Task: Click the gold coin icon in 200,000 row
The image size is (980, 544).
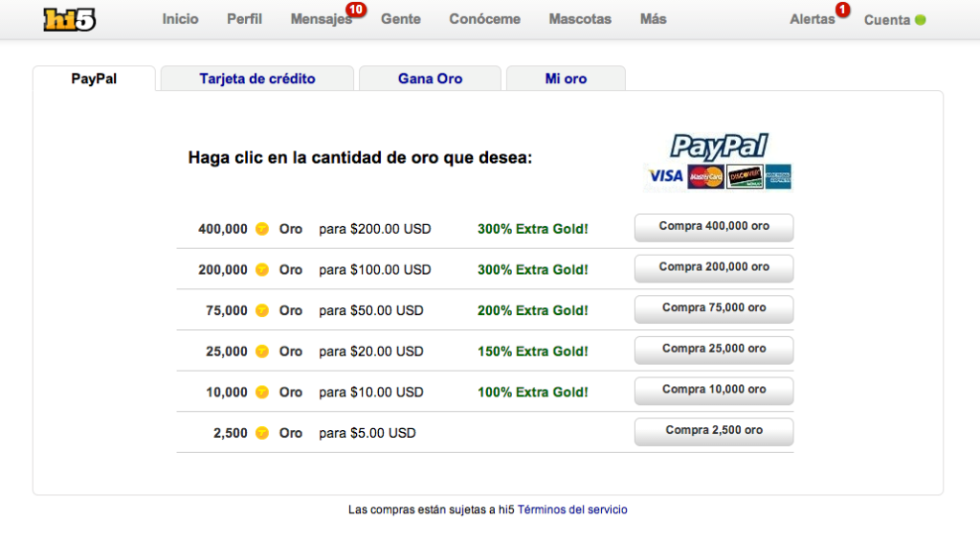Action: click(x=262, y=269)
